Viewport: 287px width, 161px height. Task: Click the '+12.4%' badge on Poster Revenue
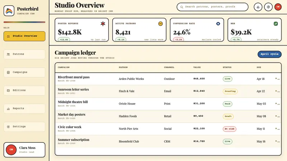[64, 39]
